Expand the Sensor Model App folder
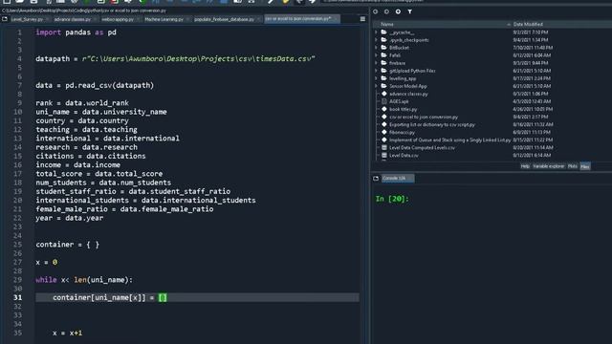Viewport: 612px width, 344px height. pos(376,86)
